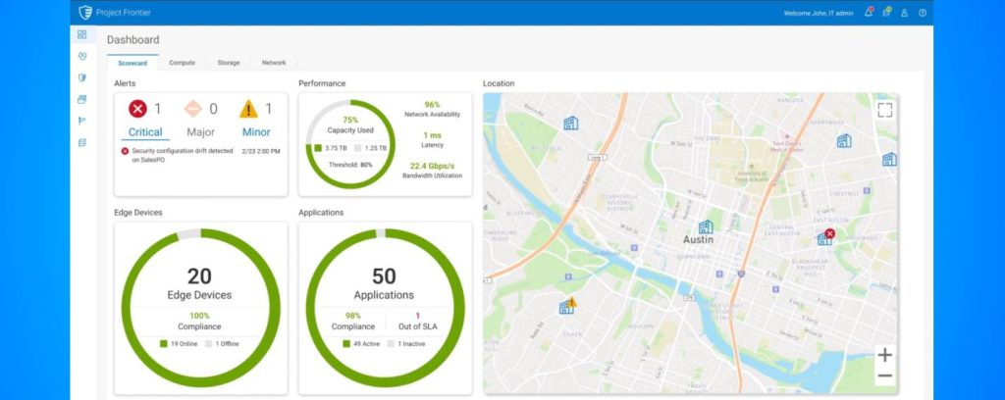
Task: Select the Major alerts filter
Action: [200, 132]
